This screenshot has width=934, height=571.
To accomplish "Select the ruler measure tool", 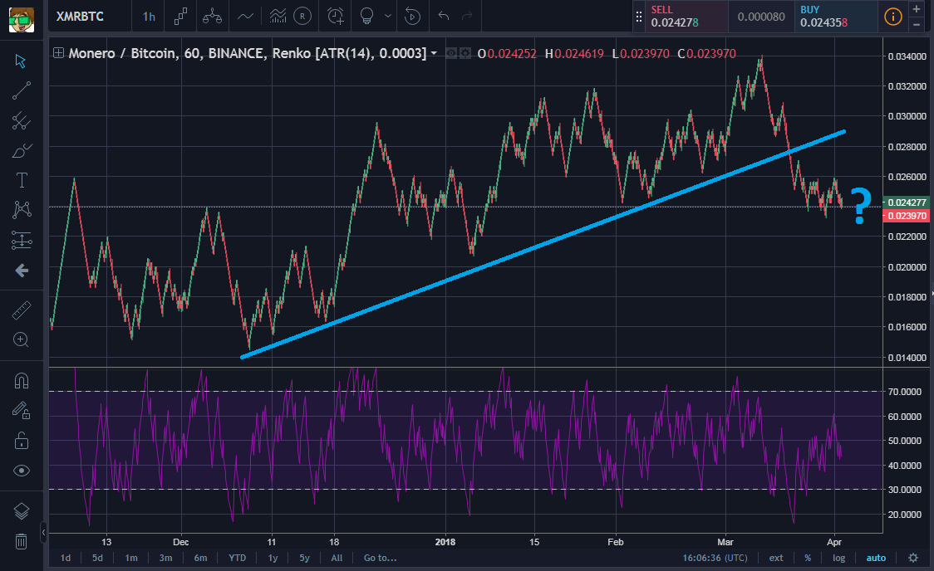I will click(22, 310).
